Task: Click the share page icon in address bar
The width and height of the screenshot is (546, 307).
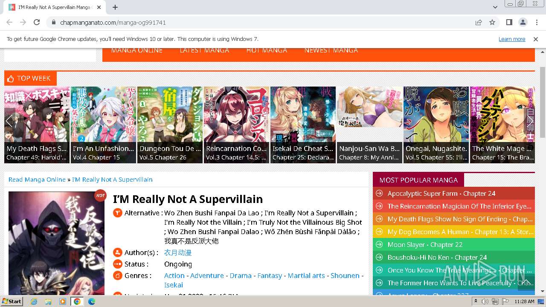Action: pyautogui.click(x=479, y=22)
